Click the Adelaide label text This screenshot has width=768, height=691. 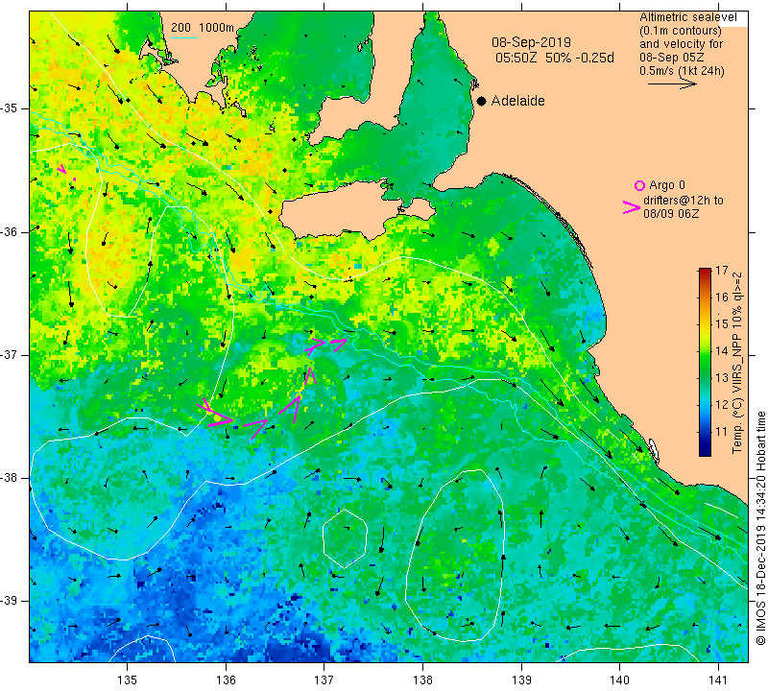pyautogui.click(x=517, y=101)
